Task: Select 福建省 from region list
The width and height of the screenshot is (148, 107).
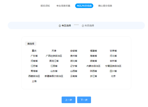Action: pyautogui.click(x=94, y=51)
